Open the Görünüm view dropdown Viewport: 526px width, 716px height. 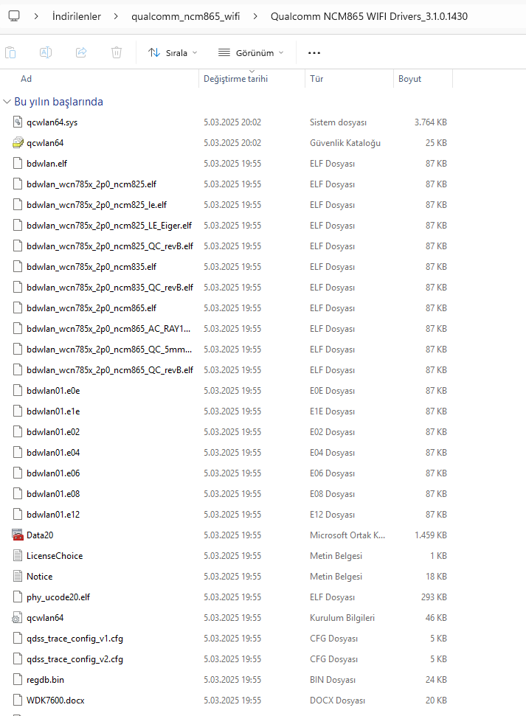coord(251,53)
